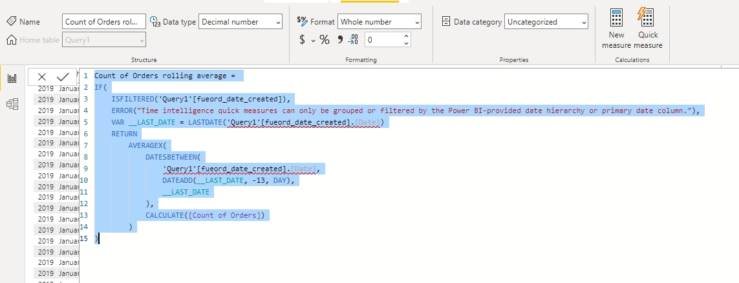Open the Data category Uncategorized dropdown
Screen dimensions: 739x283
[546, 22]
